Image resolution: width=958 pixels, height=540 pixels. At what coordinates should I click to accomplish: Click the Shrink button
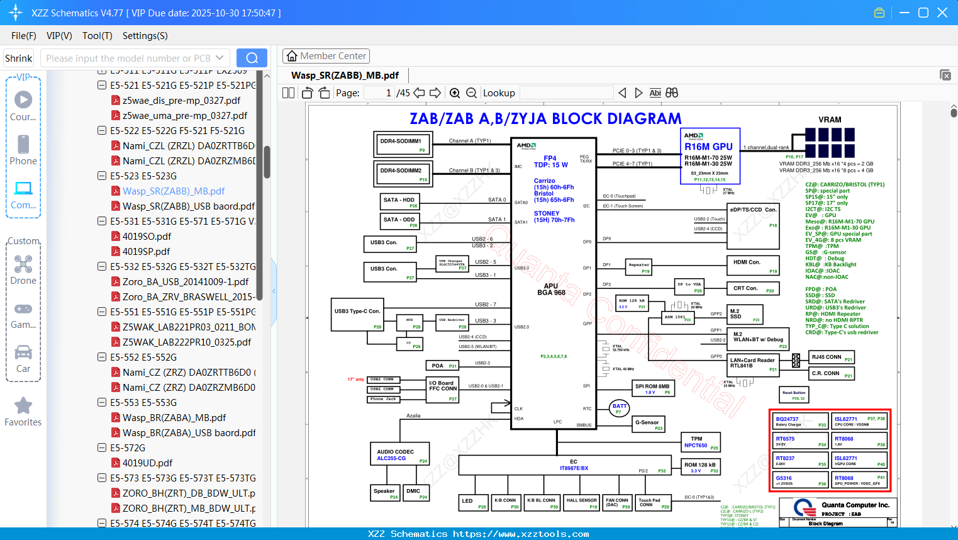[19, 58]
